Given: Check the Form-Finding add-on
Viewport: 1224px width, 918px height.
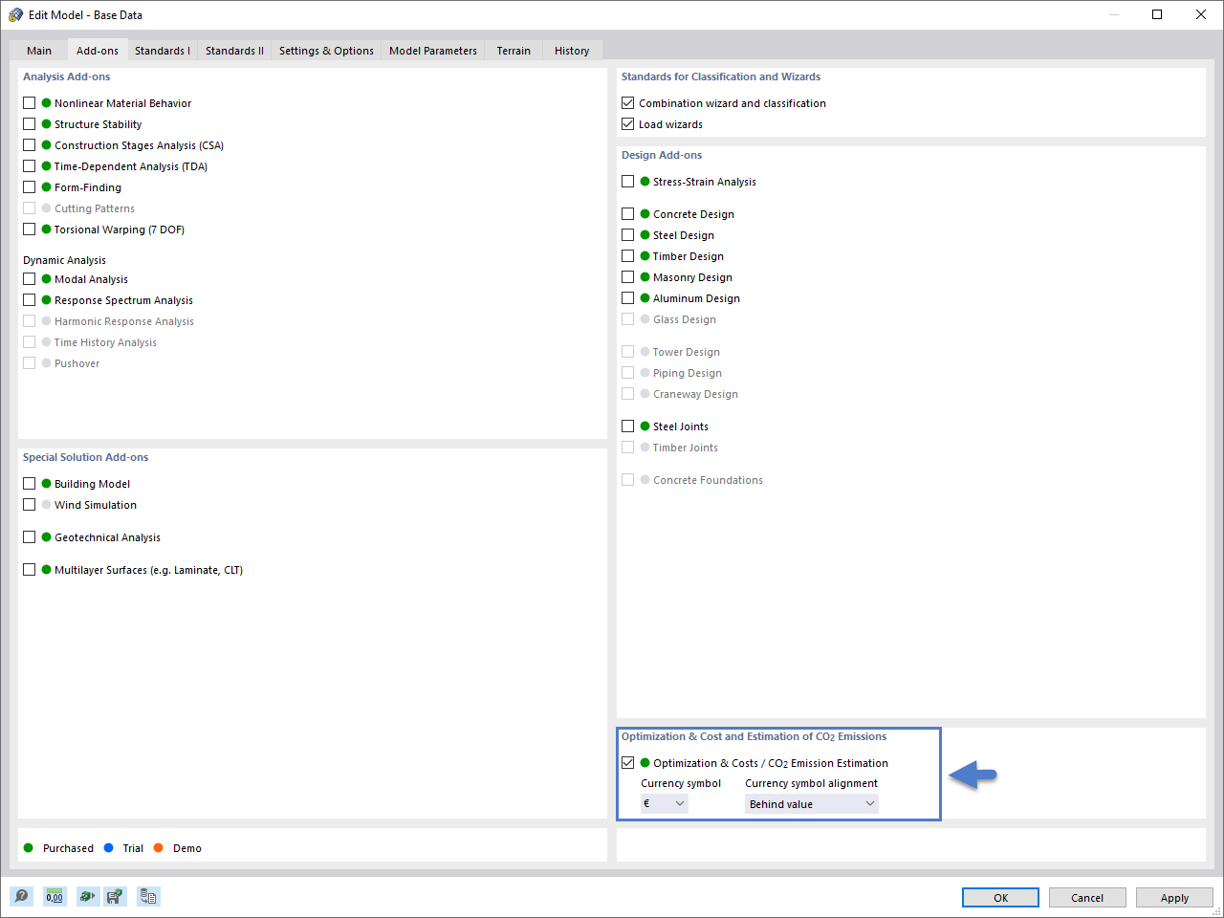Looking at the screenshot, I should (x=29, y=187).
